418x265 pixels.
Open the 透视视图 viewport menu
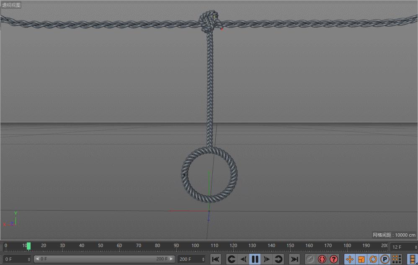click(x=10, y=5)
